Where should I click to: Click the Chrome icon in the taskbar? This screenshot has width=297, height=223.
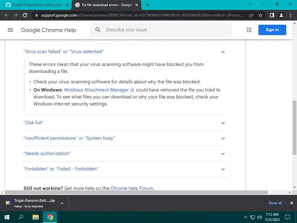50,217
